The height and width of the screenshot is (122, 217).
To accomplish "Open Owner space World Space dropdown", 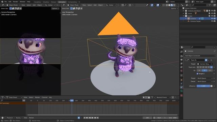I will tap(205, 81).
